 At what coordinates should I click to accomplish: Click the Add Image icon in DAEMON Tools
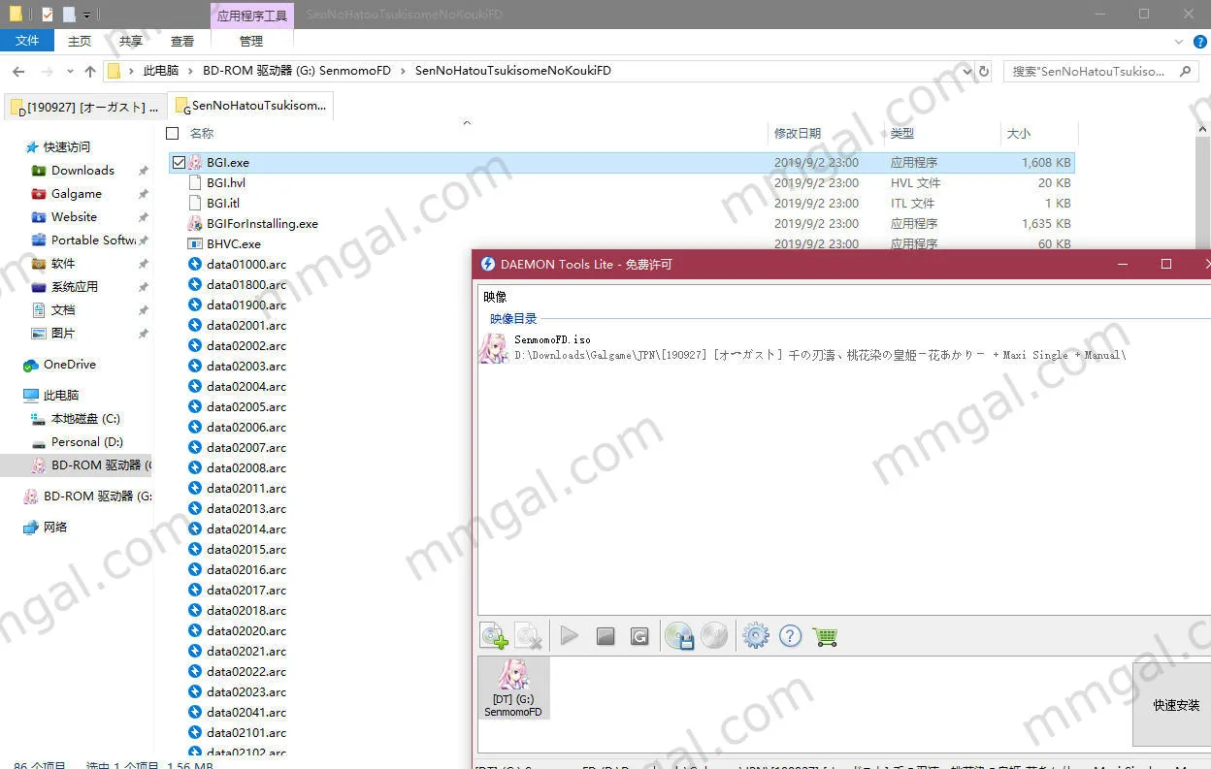coord(494,636)
